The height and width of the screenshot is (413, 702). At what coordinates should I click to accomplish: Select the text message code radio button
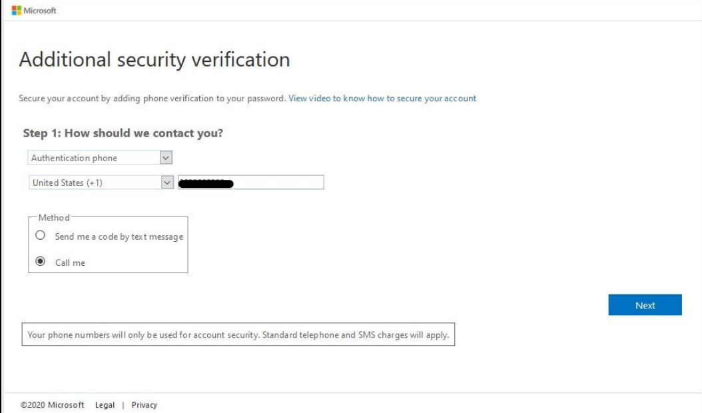point(40,235)
